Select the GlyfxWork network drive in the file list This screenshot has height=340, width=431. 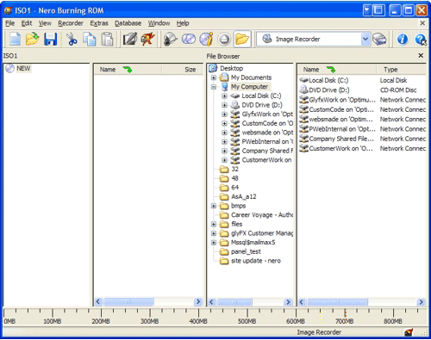pyautogui.click(x=342, y=100)
